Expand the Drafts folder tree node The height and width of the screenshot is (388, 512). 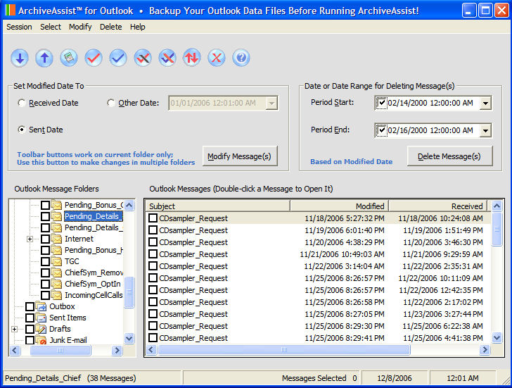(14, 329)
